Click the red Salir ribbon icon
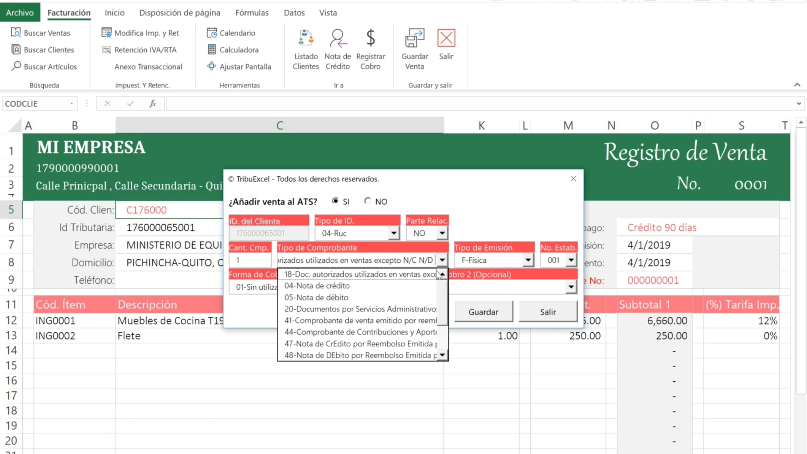The width and height of the screenshot is (807, 454). pos(446,44)
